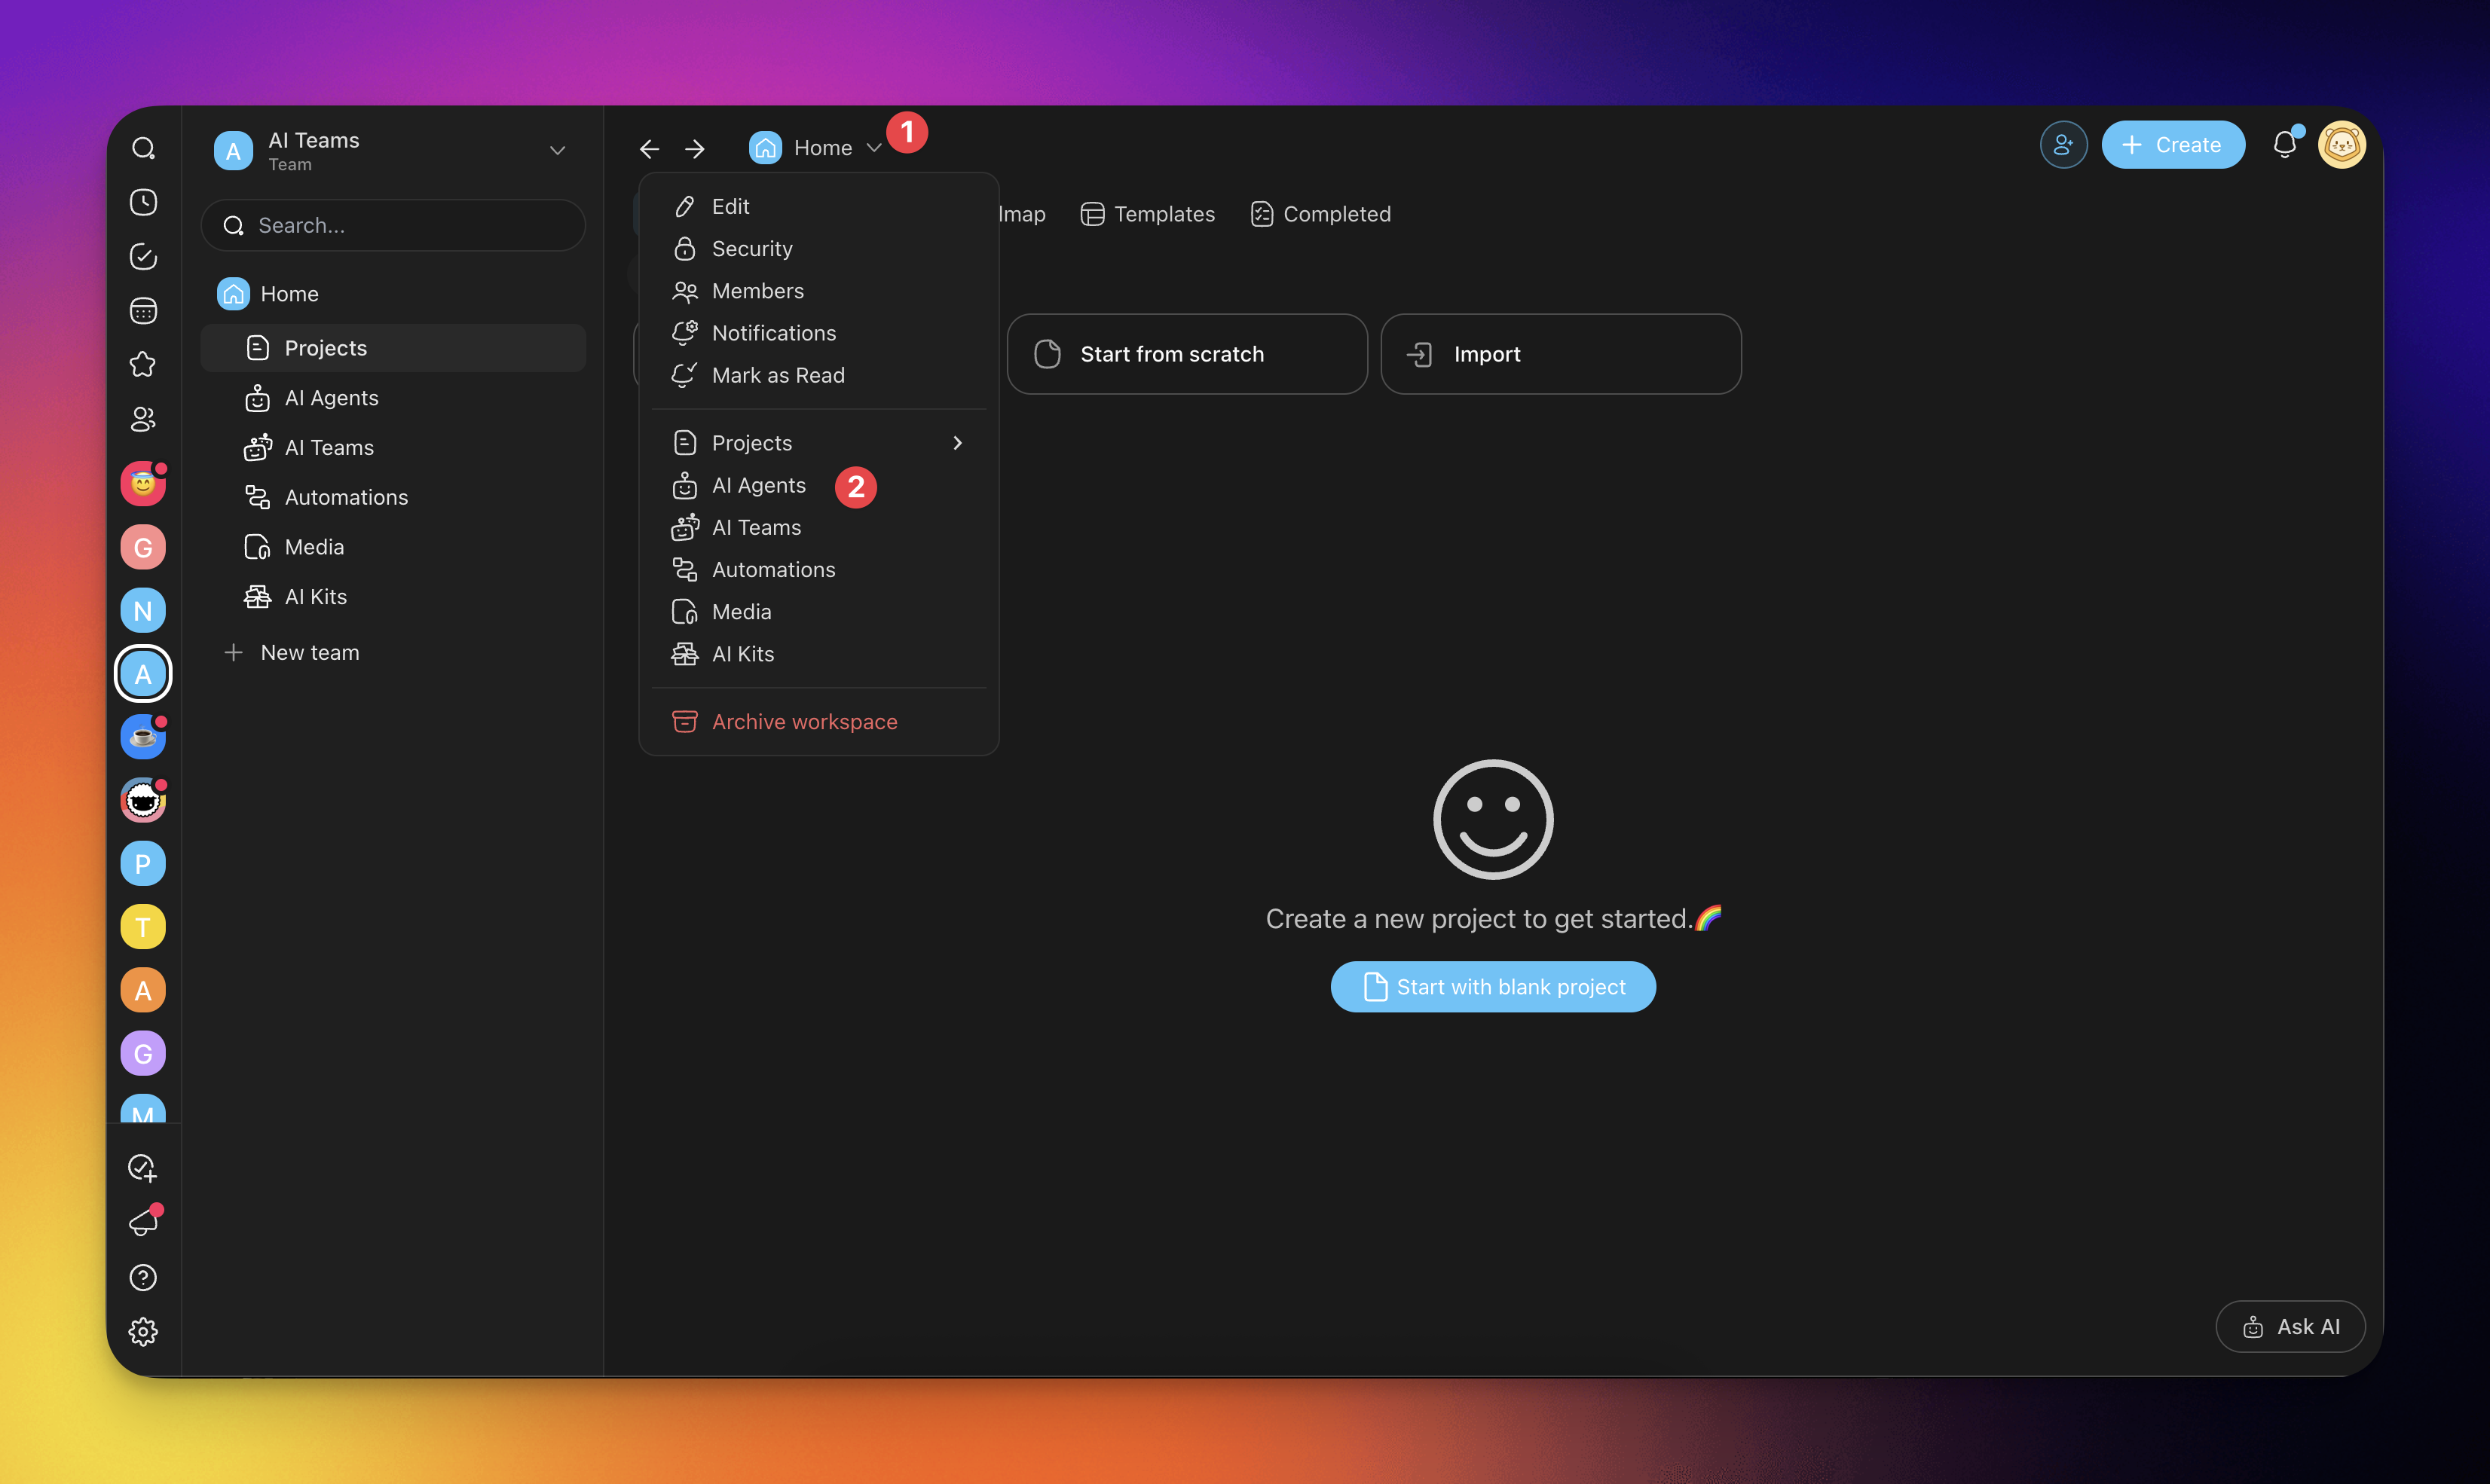The width and height of the screenshot is (2490, 1484).
Task: Open the search icon in left rail
Action: click(x=143, y=148)
